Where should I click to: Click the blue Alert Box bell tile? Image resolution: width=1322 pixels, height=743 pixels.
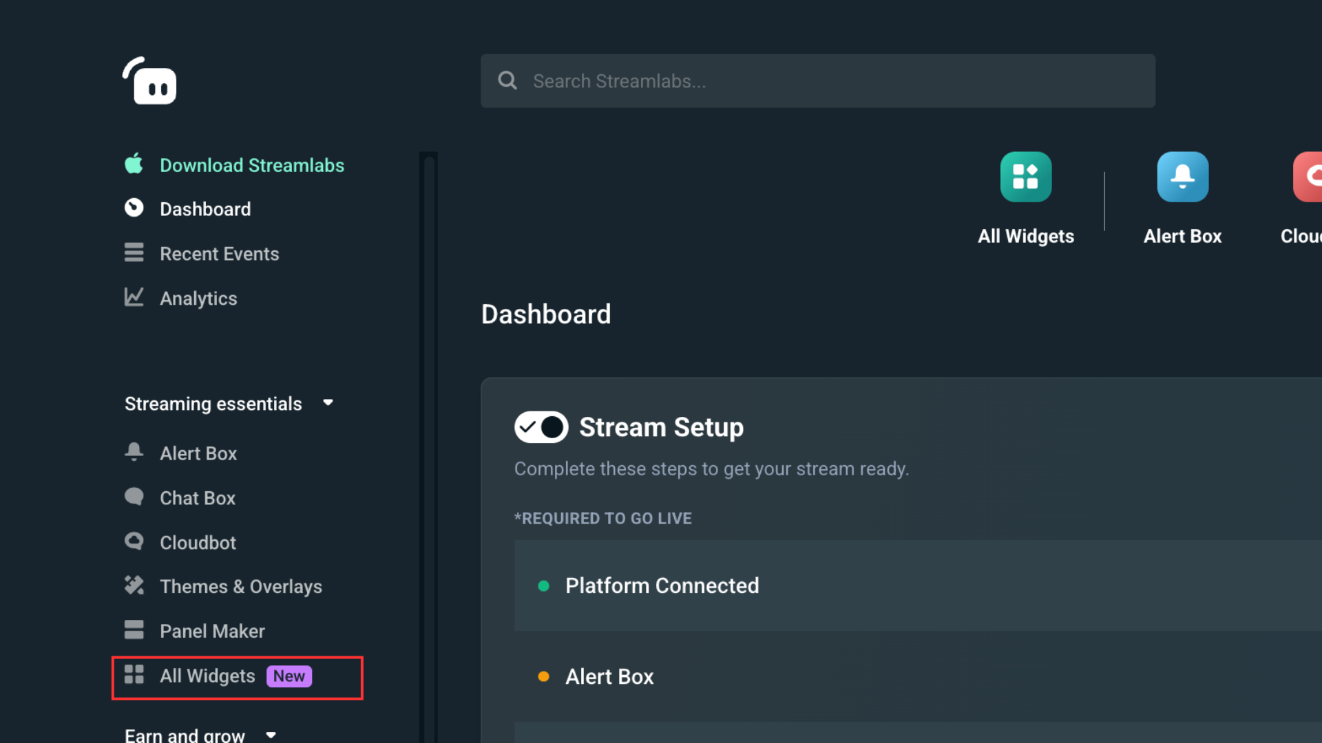click(x=1182, y=177)
